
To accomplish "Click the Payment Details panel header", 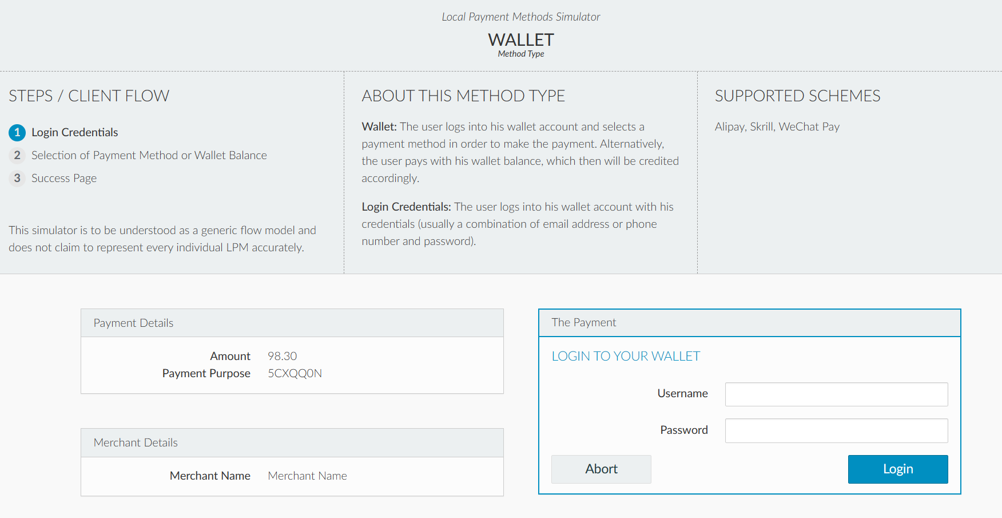I will [133, 323].
